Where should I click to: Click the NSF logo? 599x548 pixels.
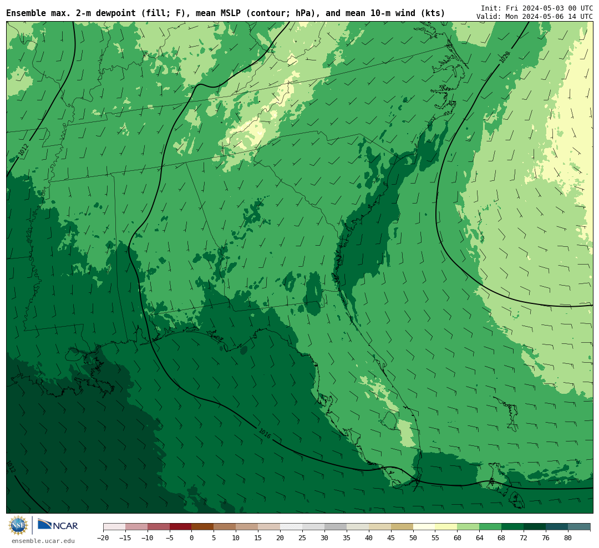click(18, 525)
